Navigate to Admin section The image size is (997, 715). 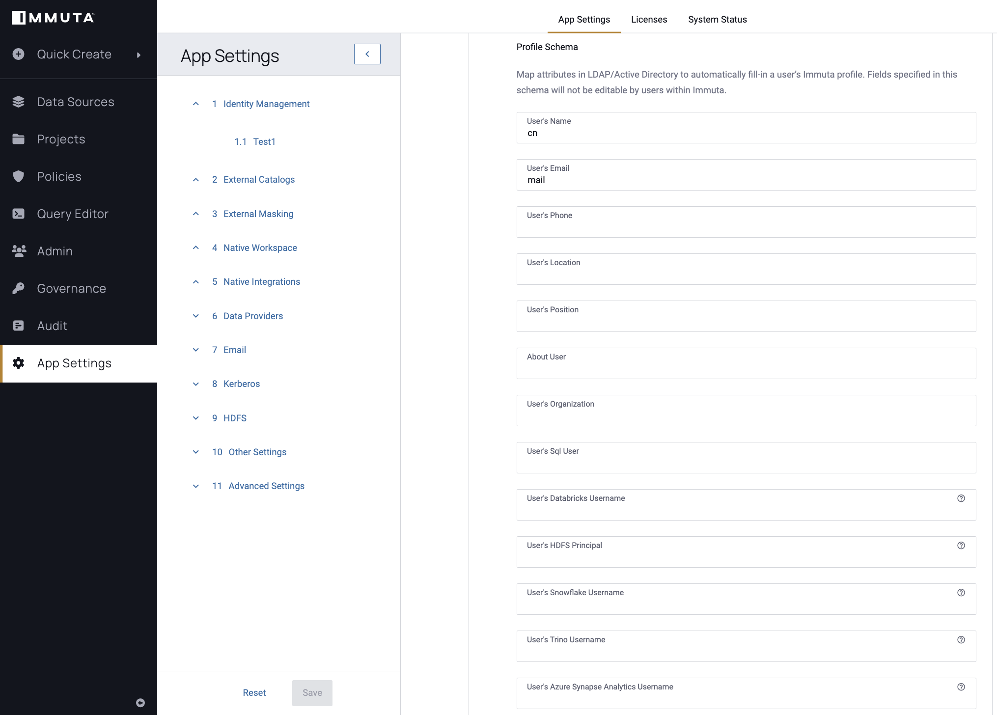(x=54, y=251)
